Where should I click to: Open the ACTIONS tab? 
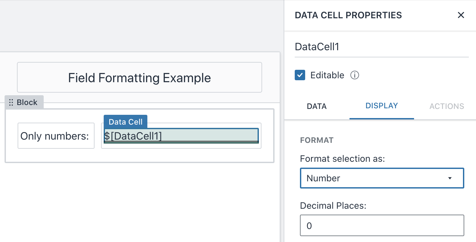(x=446, y=106)
